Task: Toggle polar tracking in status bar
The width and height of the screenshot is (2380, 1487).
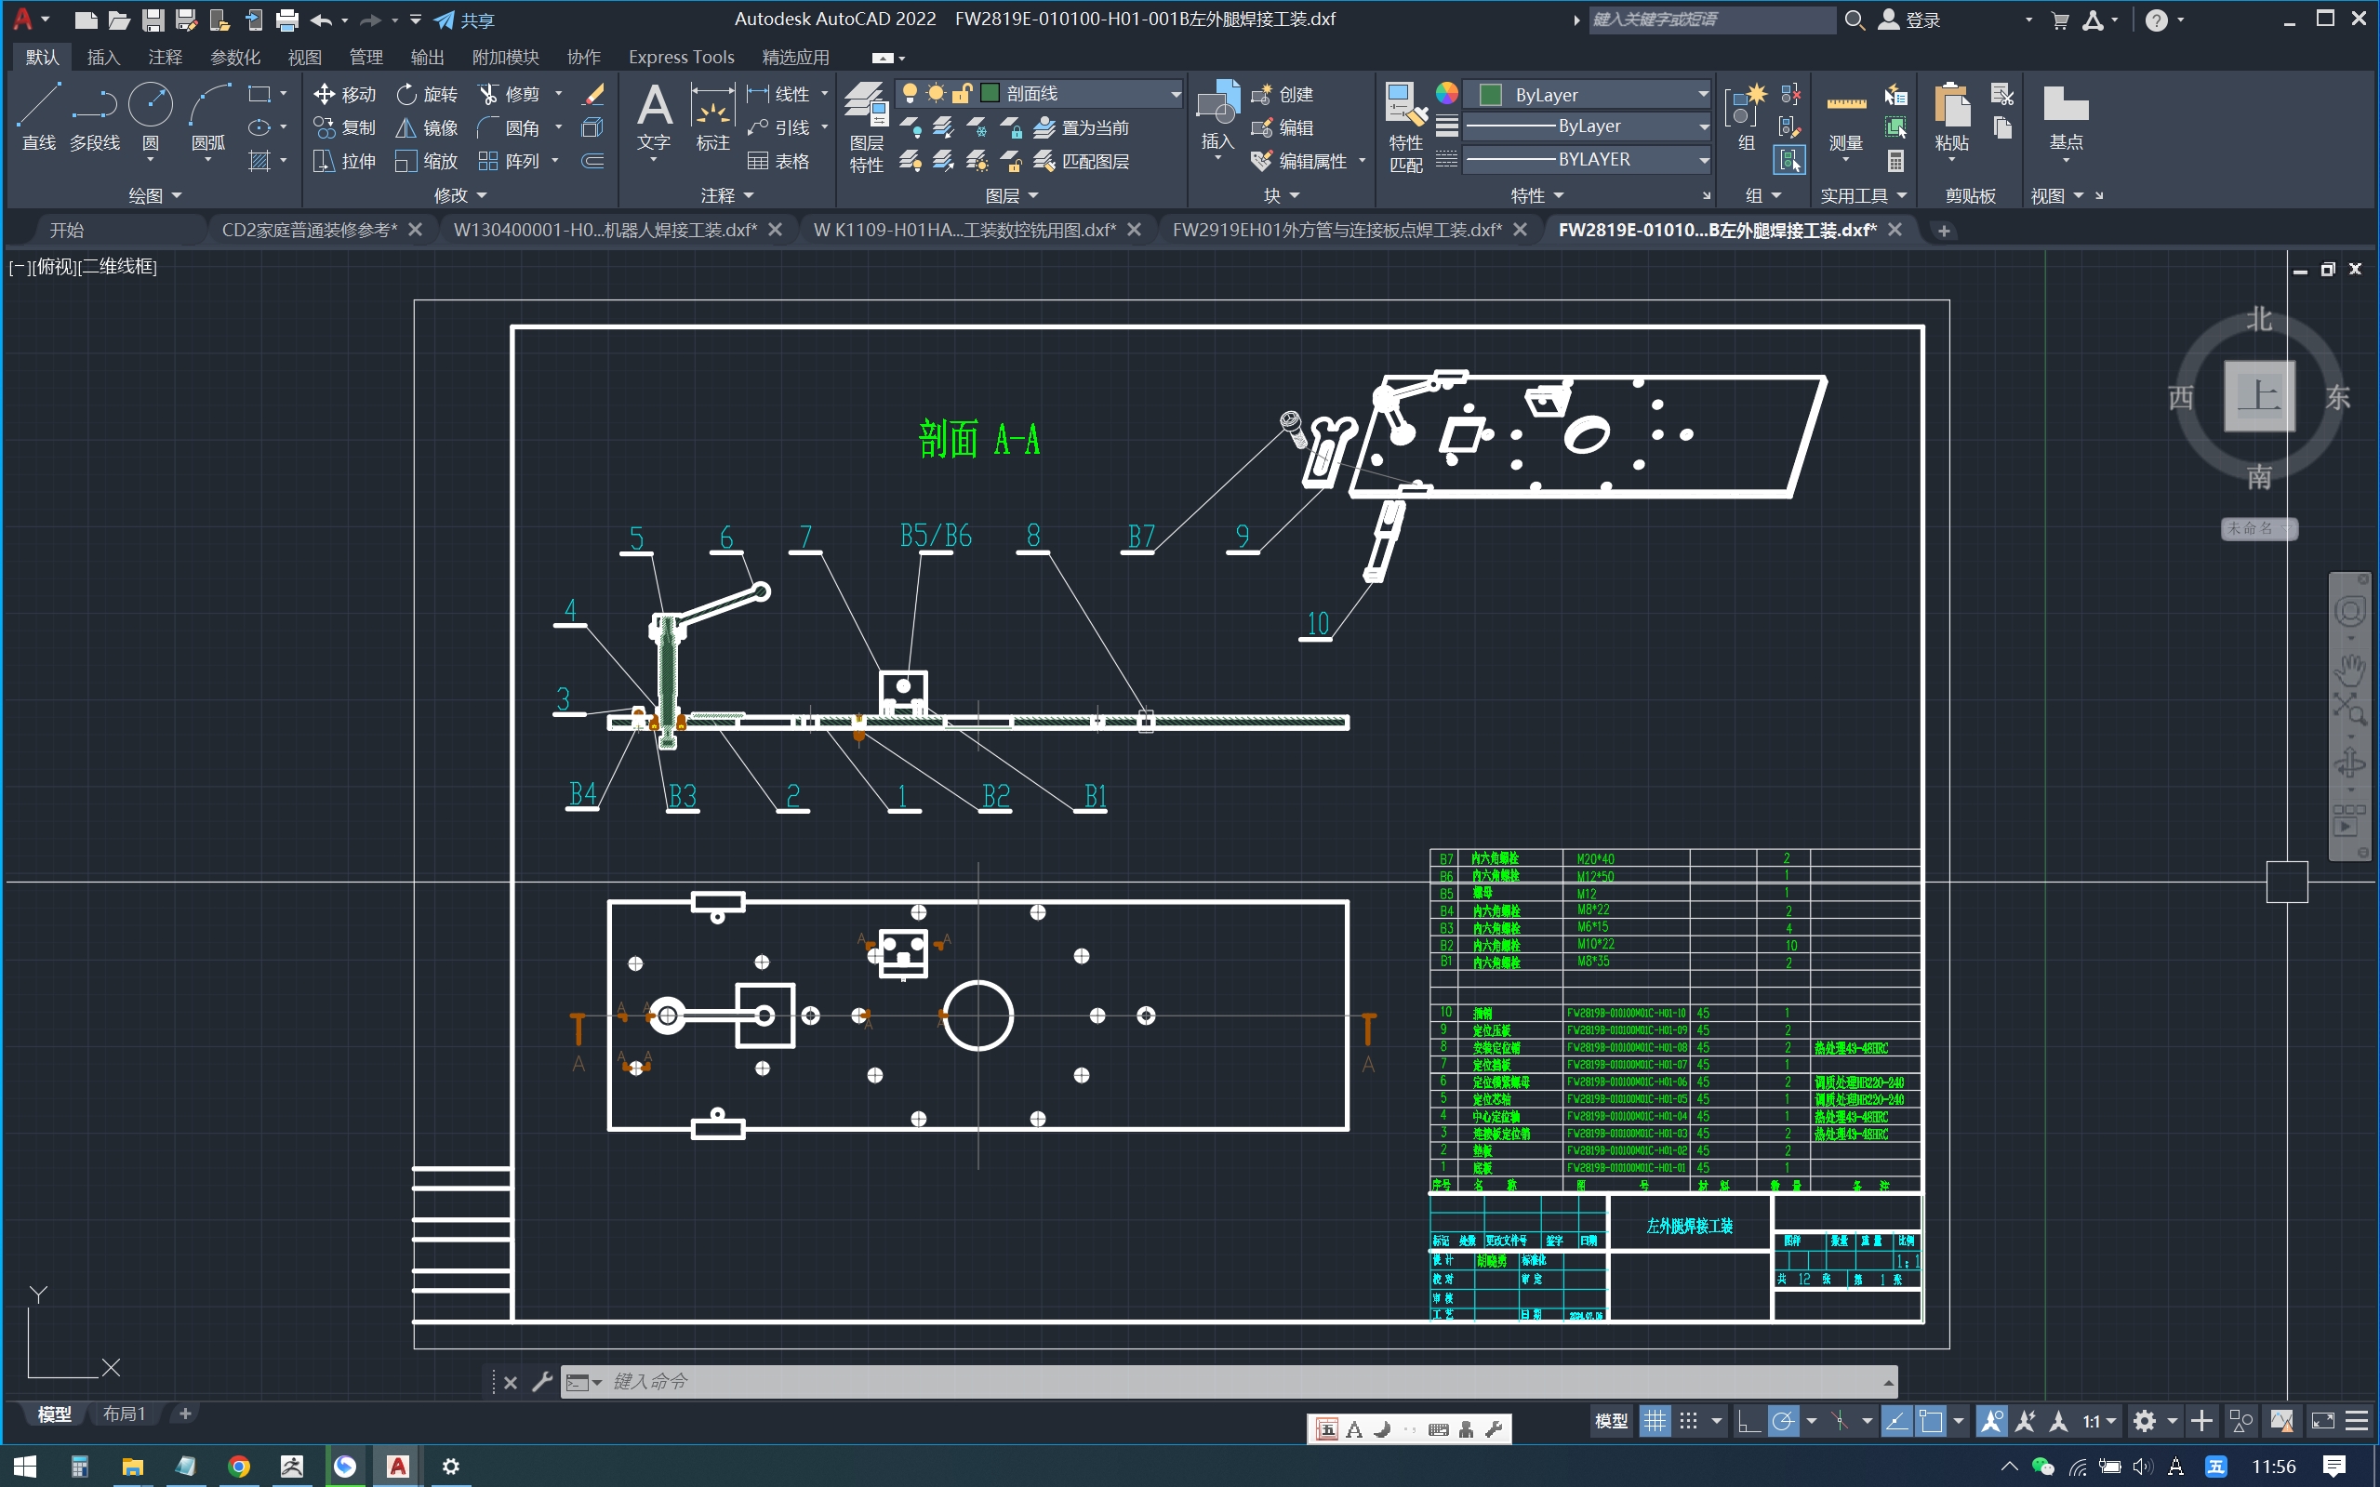Action: pos(1782,1421)
